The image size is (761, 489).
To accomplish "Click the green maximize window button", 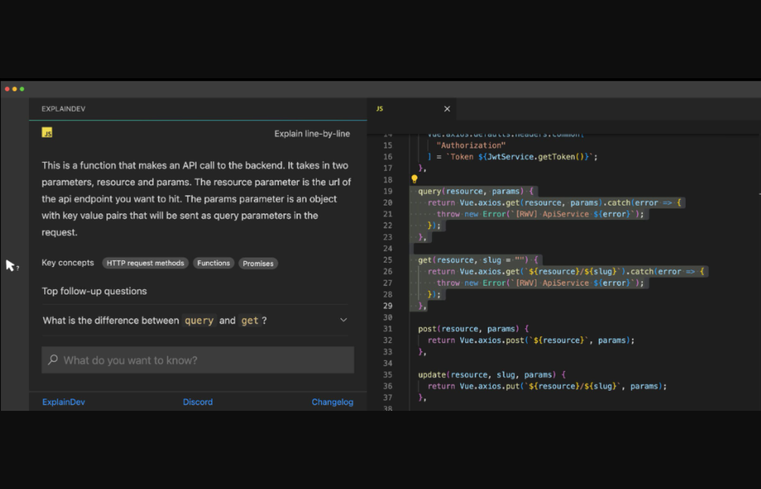I will click(22, 89).
